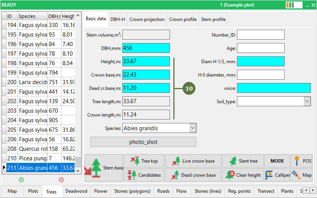Screen dimensions: 317x198
Task: Activate the Candidates tool
Action: click(144, 175)
